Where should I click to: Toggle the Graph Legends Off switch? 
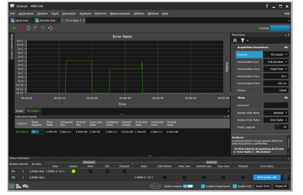pyautogui.click(x=281, y=127)
